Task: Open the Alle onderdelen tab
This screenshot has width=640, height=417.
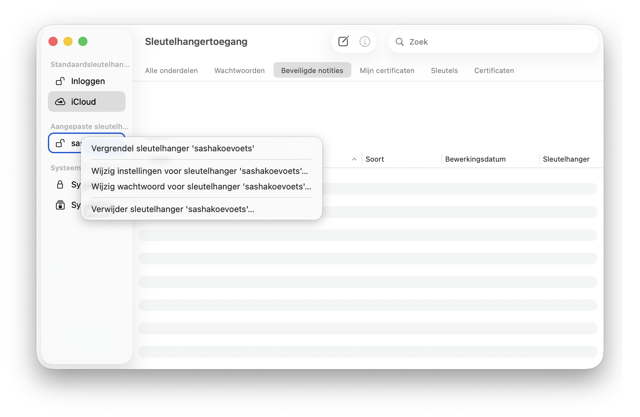Action: pos(171,70)
